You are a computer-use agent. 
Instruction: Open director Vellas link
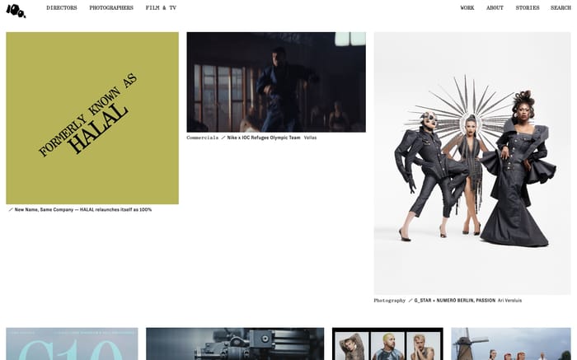coord(310,138)
